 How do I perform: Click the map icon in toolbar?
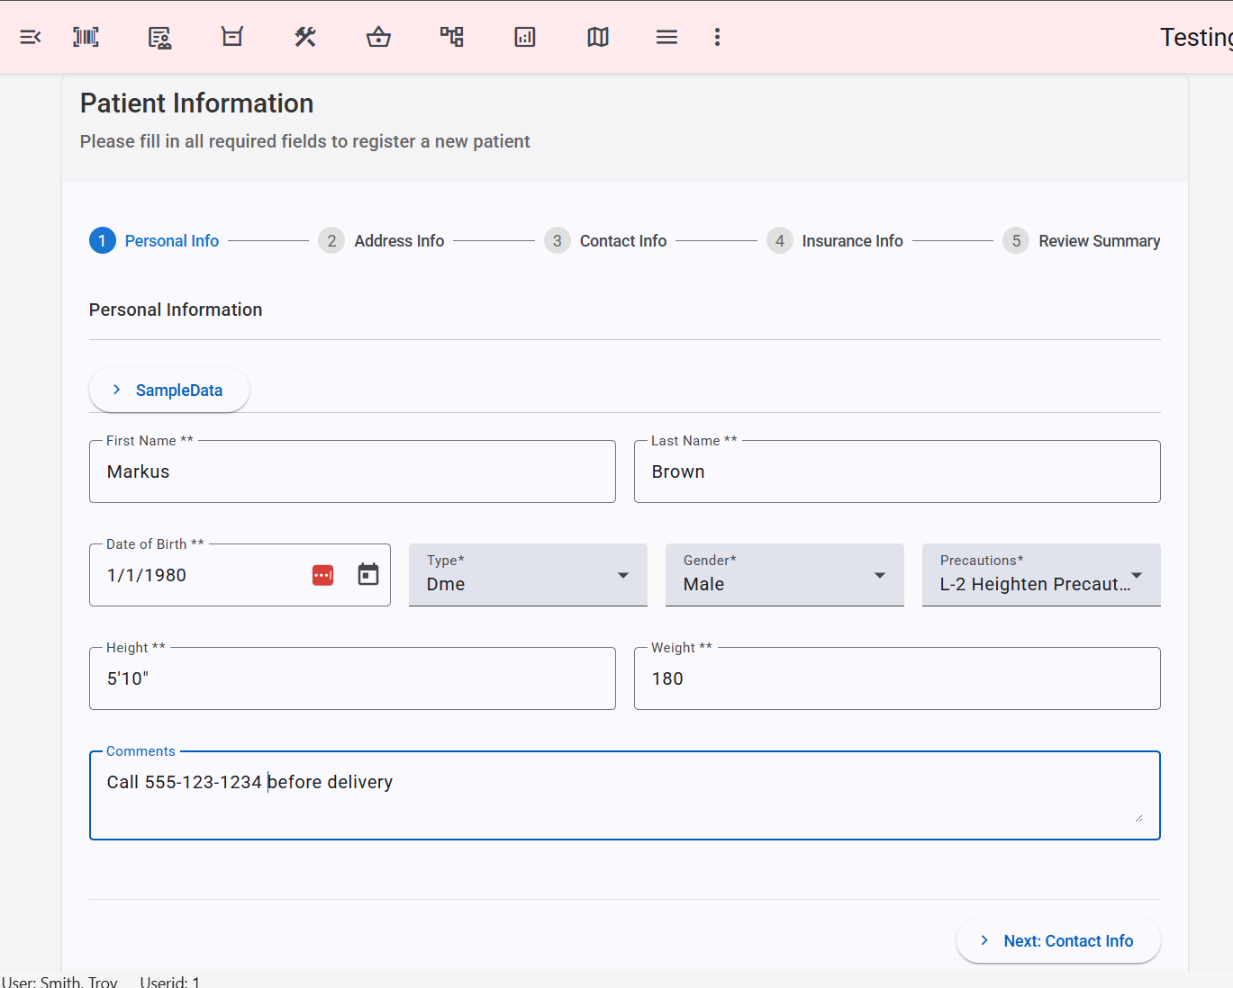[598, 37]
